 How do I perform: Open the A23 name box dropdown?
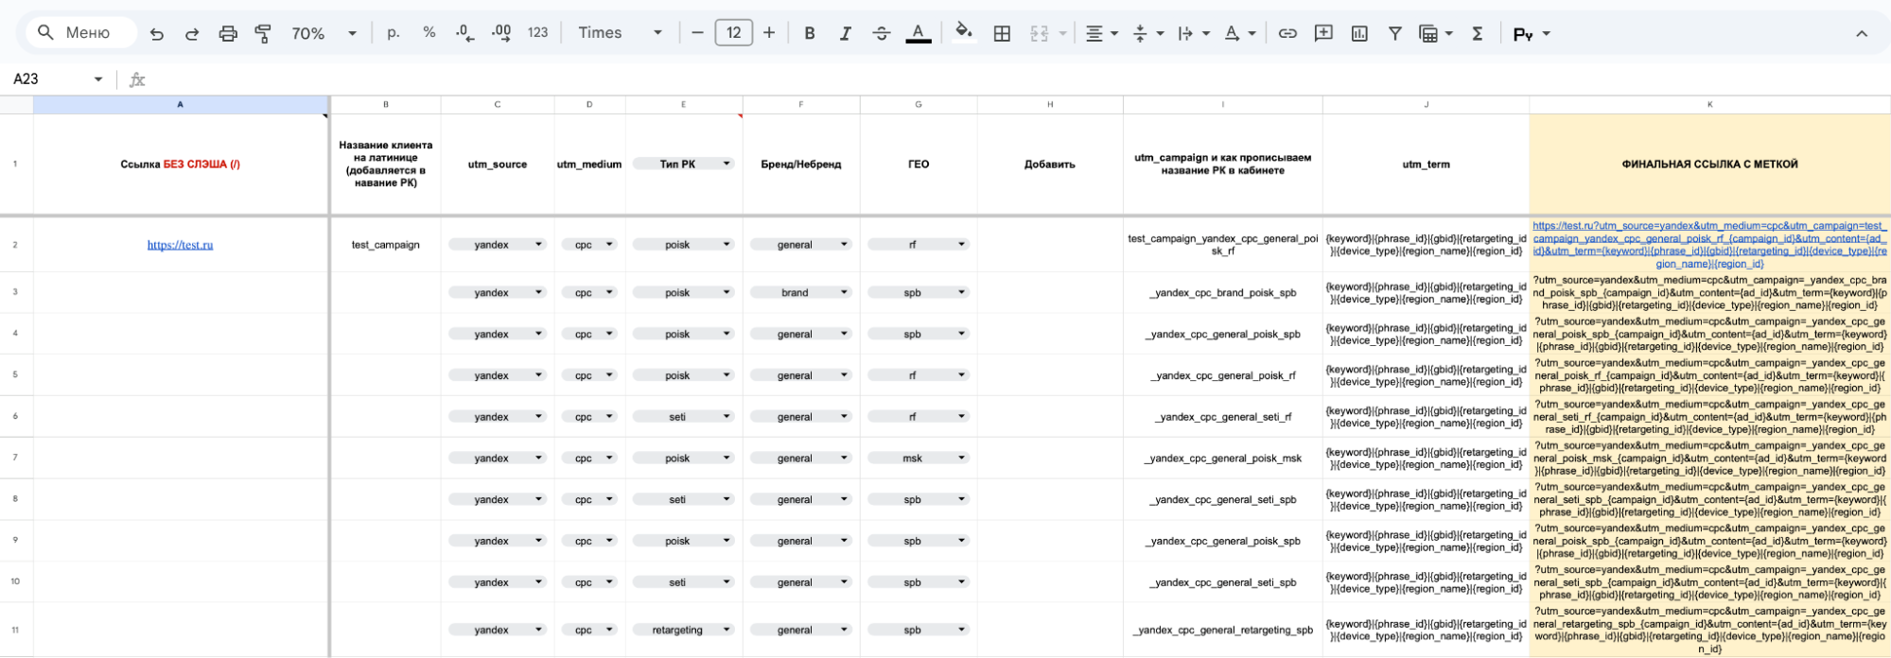point(98,79)
